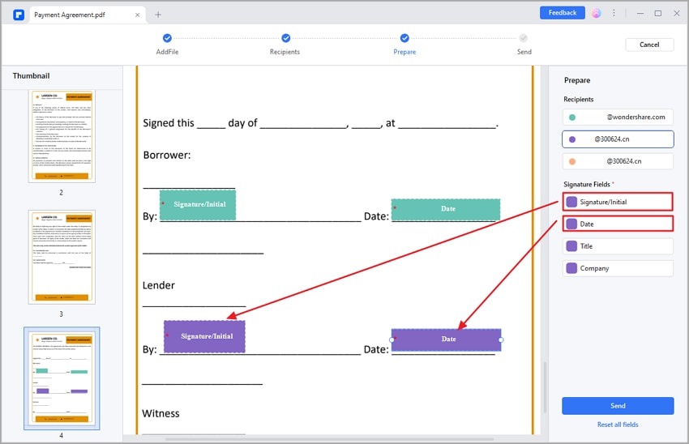Select the purple-dot @300624.cn recipient
The width and height of the screenshot is (689, 444).
[x=618, y=139]
